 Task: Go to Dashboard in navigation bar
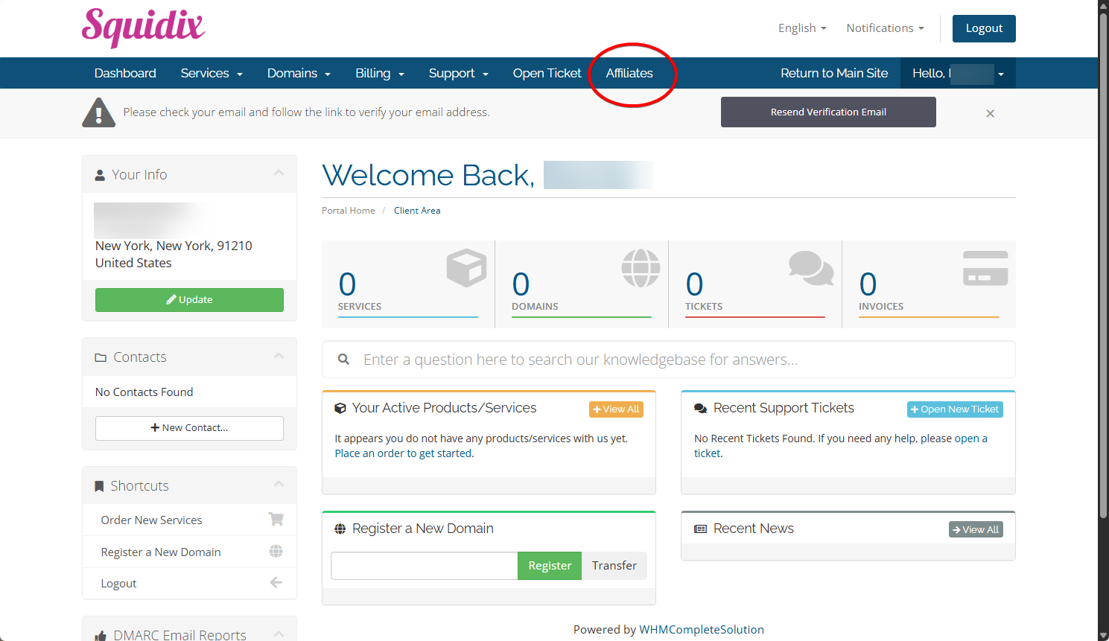125,73
